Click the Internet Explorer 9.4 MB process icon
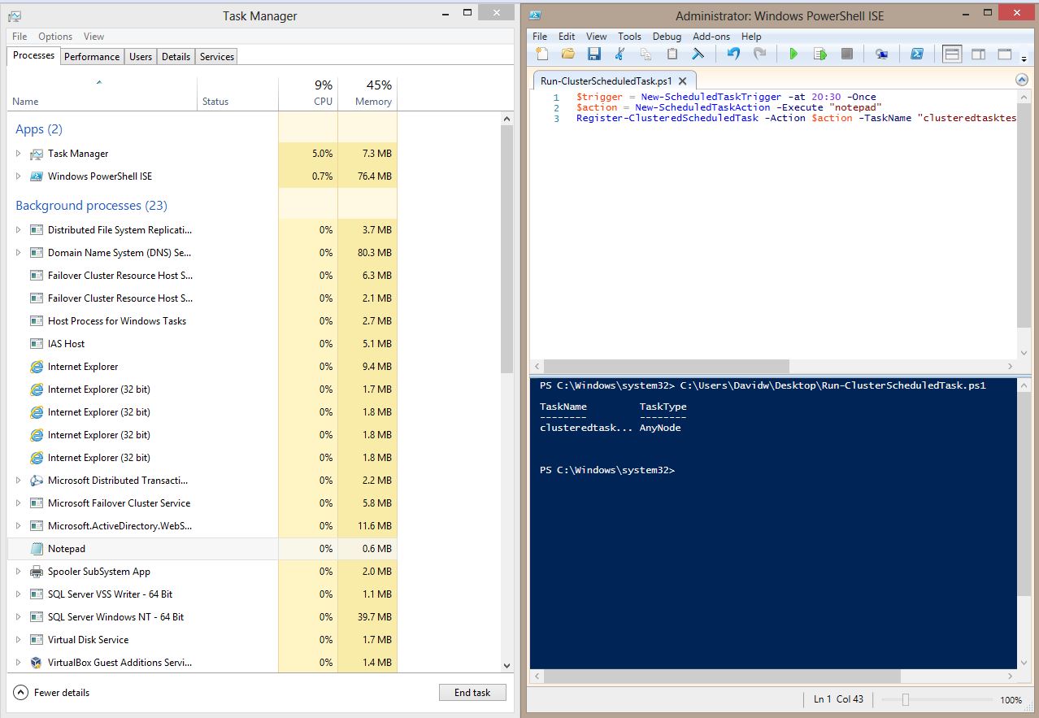The image size is (1039, 718). 37,367
